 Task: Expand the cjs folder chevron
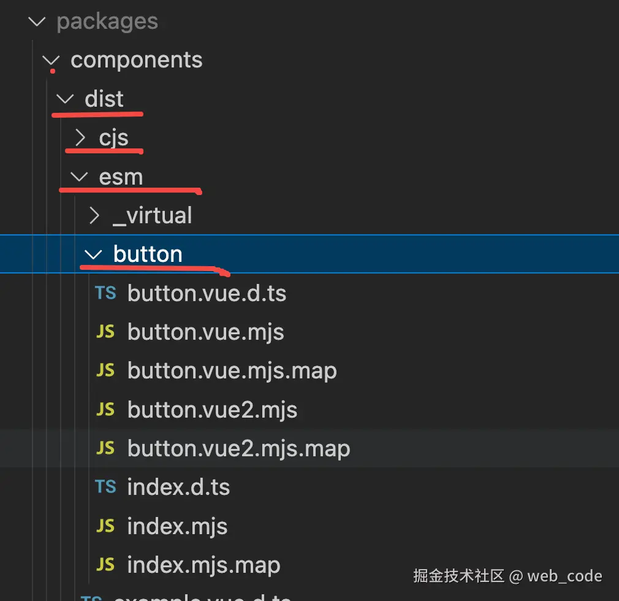coord(80,138)
